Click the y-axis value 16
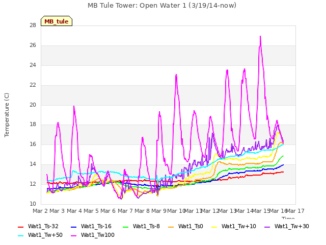The height and width of the screenshot is (245, 326). (33, 144)
